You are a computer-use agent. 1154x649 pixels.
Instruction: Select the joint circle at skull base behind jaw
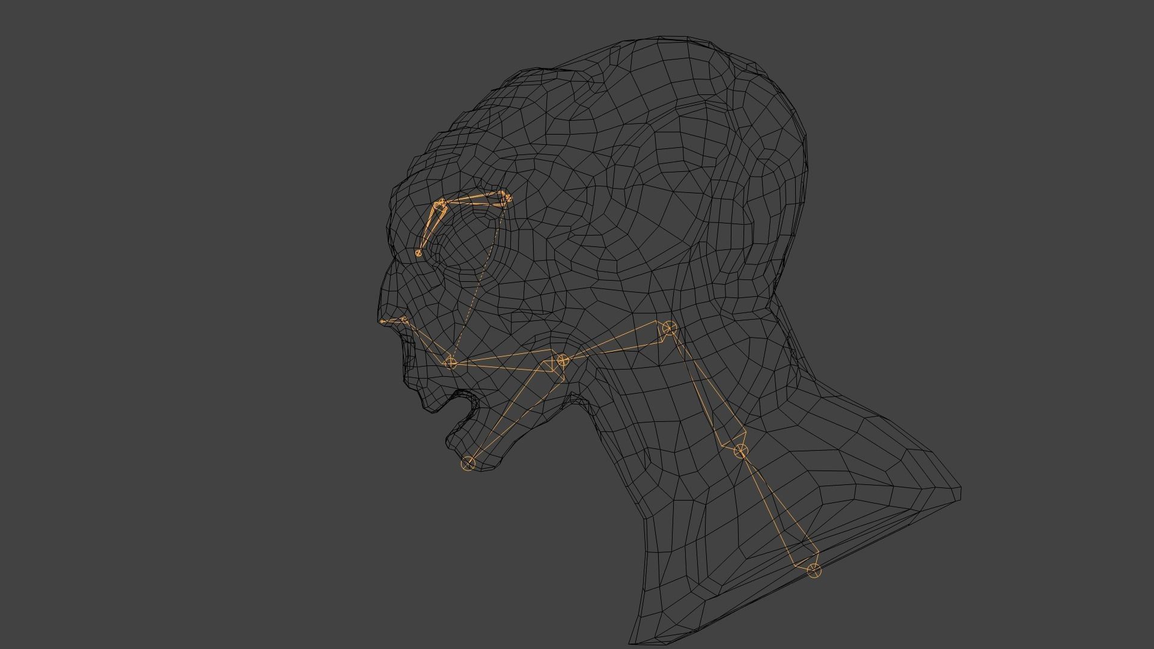669,328
